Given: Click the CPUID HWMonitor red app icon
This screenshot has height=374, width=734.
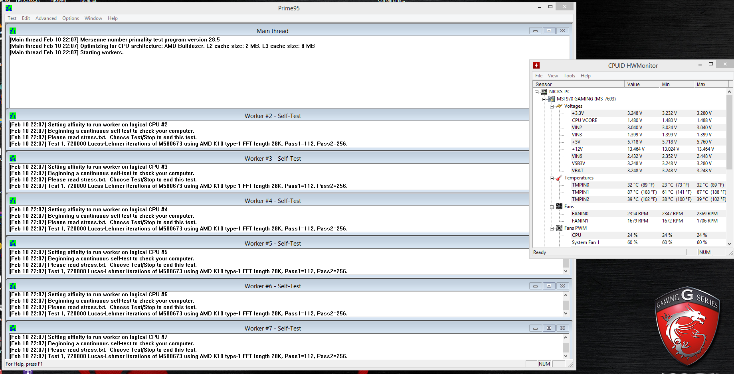Looking at the screenshot, I should [536, 65].
